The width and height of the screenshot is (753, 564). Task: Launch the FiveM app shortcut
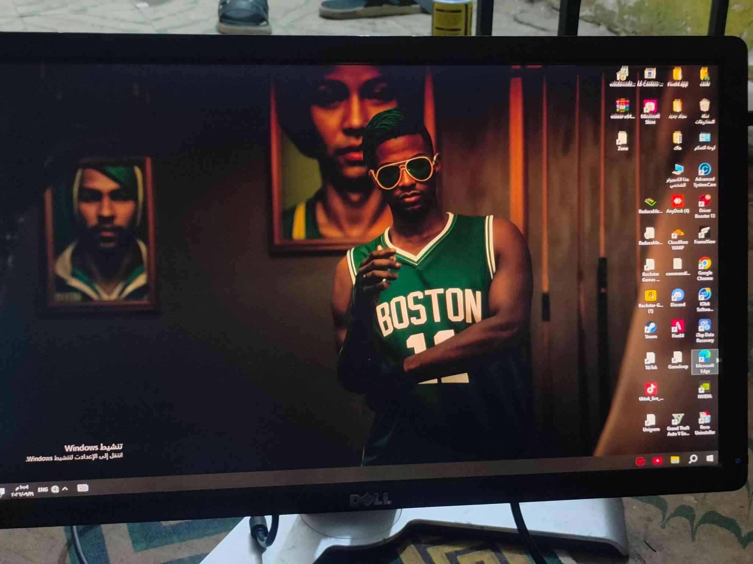[x=677, y=329]
